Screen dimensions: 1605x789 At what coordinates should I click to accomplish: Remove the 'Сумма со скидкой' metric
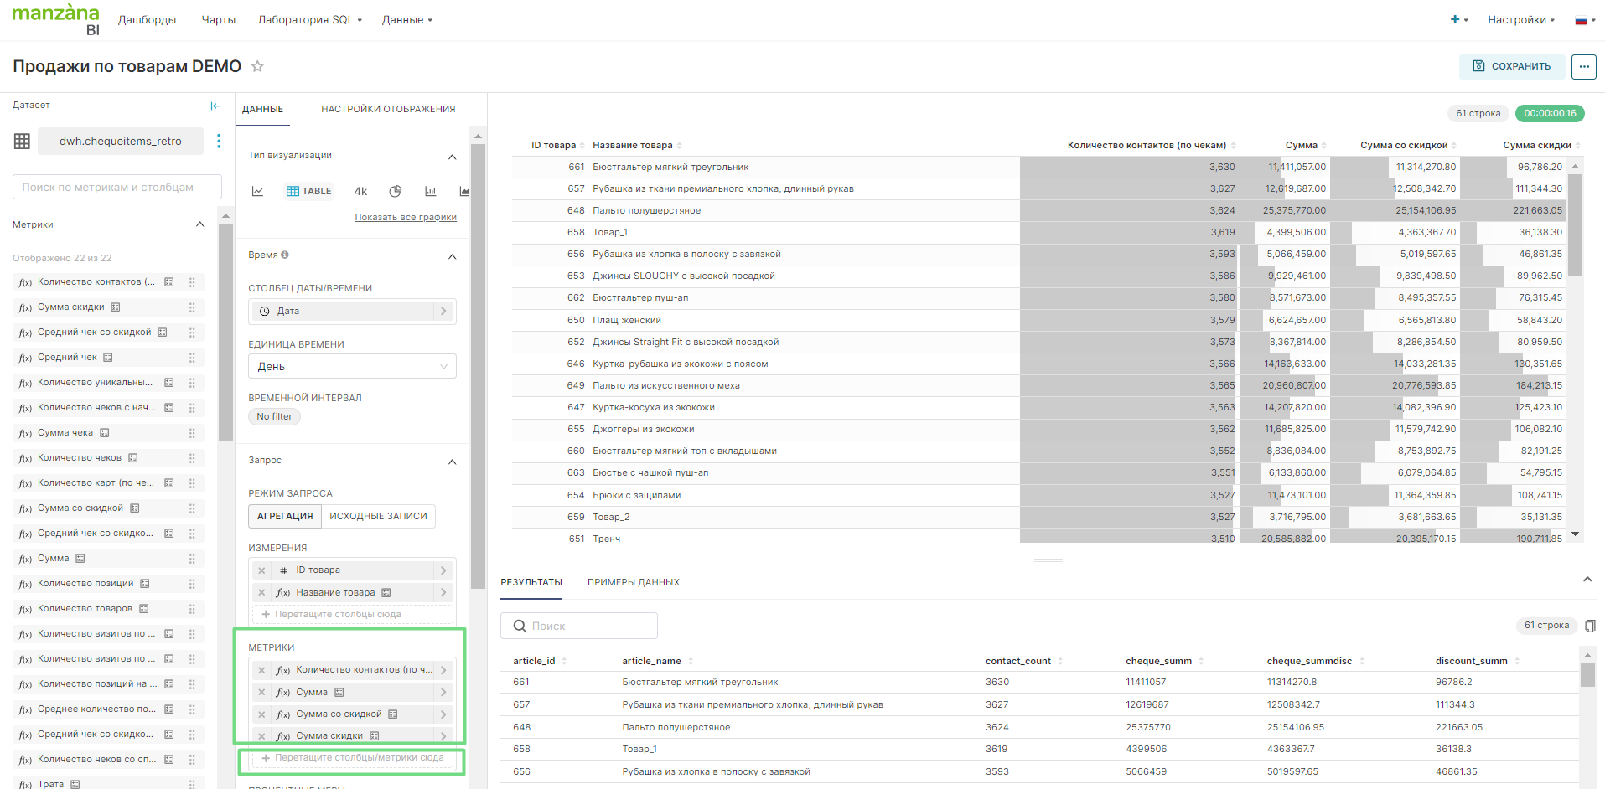pos(261,714)
